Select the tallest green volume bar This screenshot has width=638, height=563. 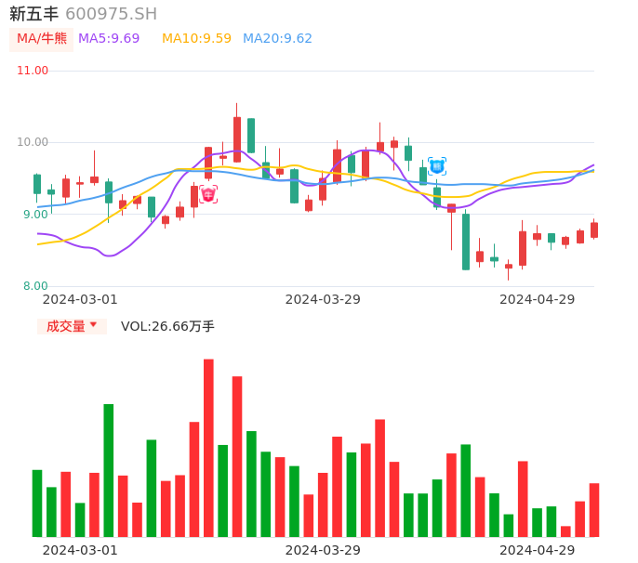[109, 470]
